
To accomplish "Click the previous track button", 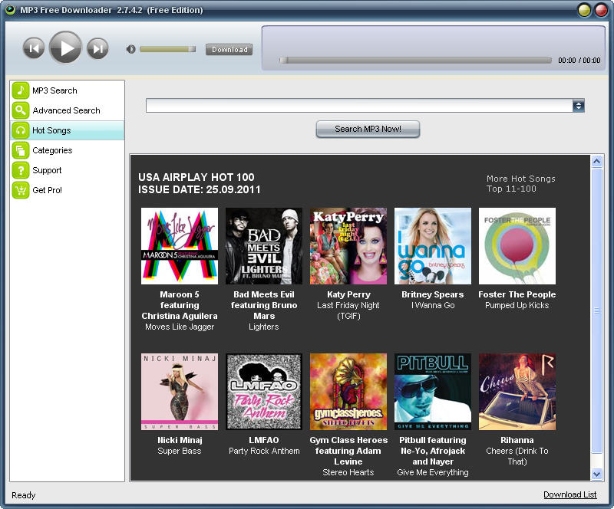I will tap(34, 48).
